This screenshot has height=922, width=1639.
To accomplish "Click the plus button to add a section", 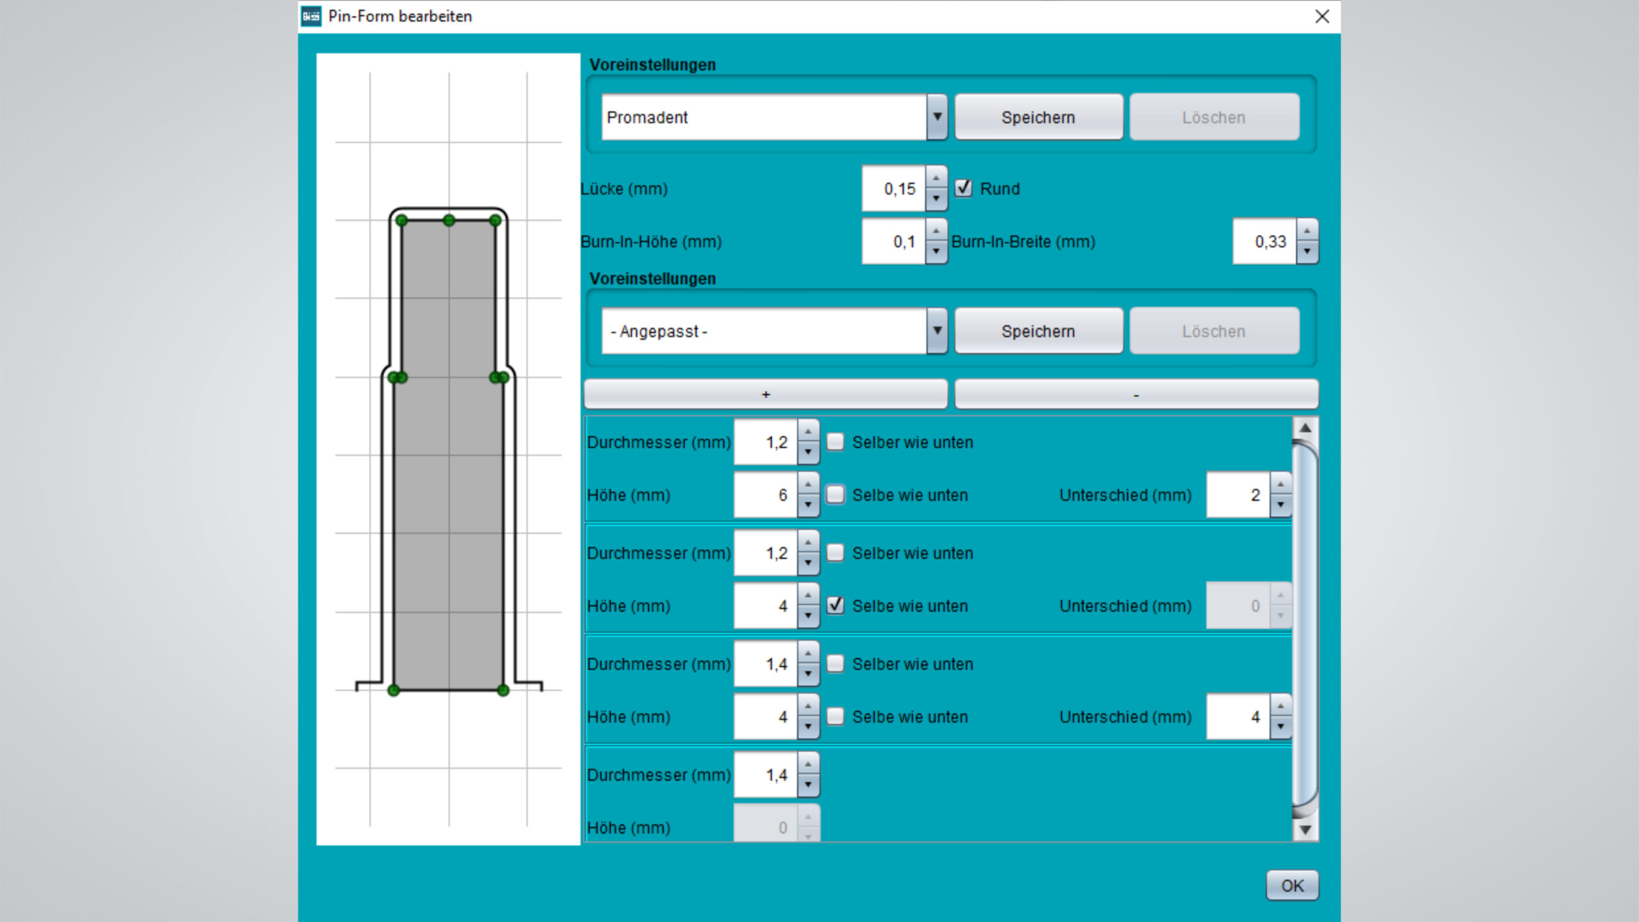I will click(766, 394).
